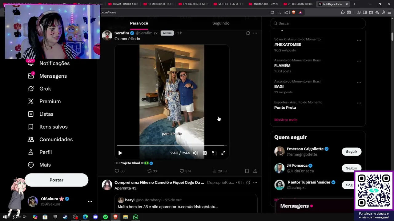Switch to the Seguindo tab
The image size is (394, 221).
(221, 23)
